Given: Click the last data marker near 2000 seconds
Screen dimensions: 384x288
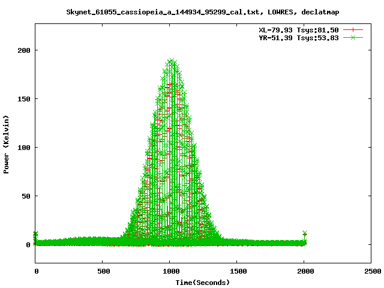Looking at the screenshot, I should [x=305, y=233].
